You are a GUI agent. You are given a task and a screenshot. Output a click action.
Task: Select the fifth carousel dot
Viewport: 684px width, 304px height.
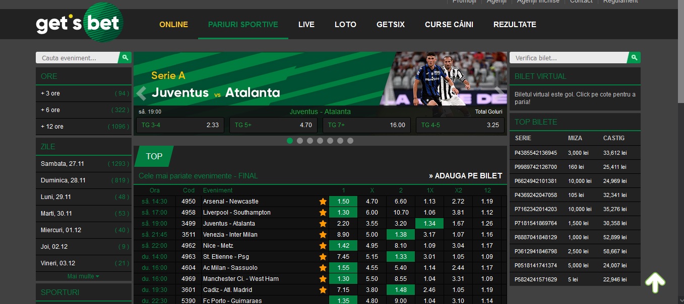tap(330, 141)
